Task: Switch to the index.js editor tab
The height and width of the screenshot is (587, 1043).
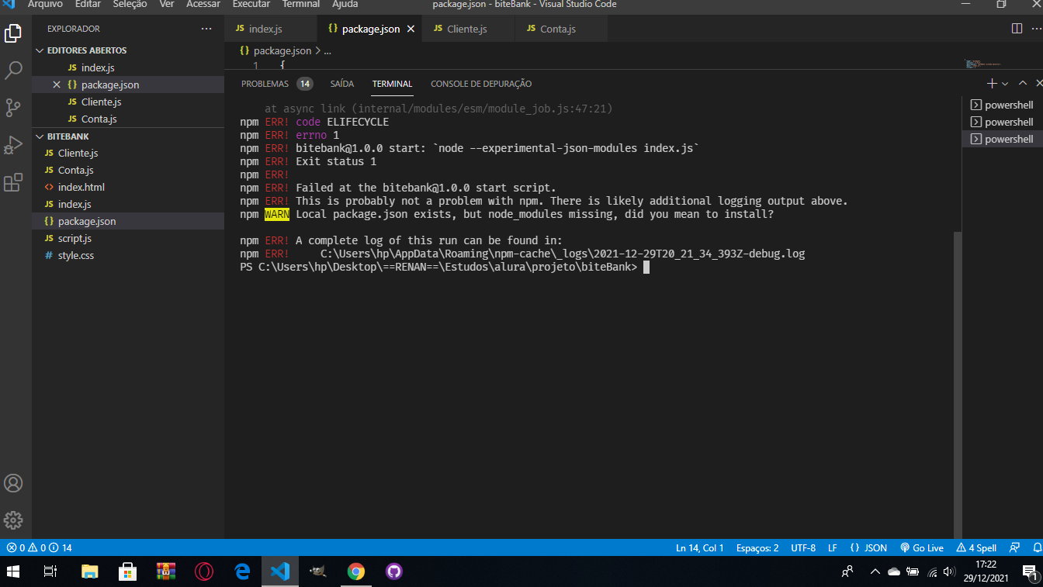Action: pyautogui.click(x=271, y=29)
